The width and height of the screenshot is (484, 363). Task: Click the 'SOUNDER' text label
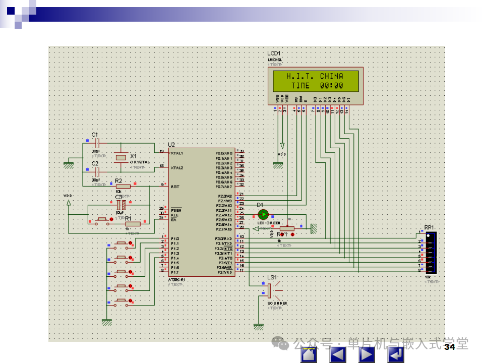pyautogui.click(x=277, y=304)
